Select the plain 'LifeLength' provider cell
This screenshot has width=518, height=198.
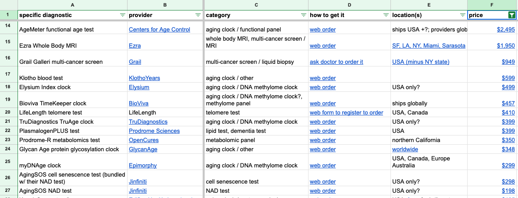[x=165, y=113]
